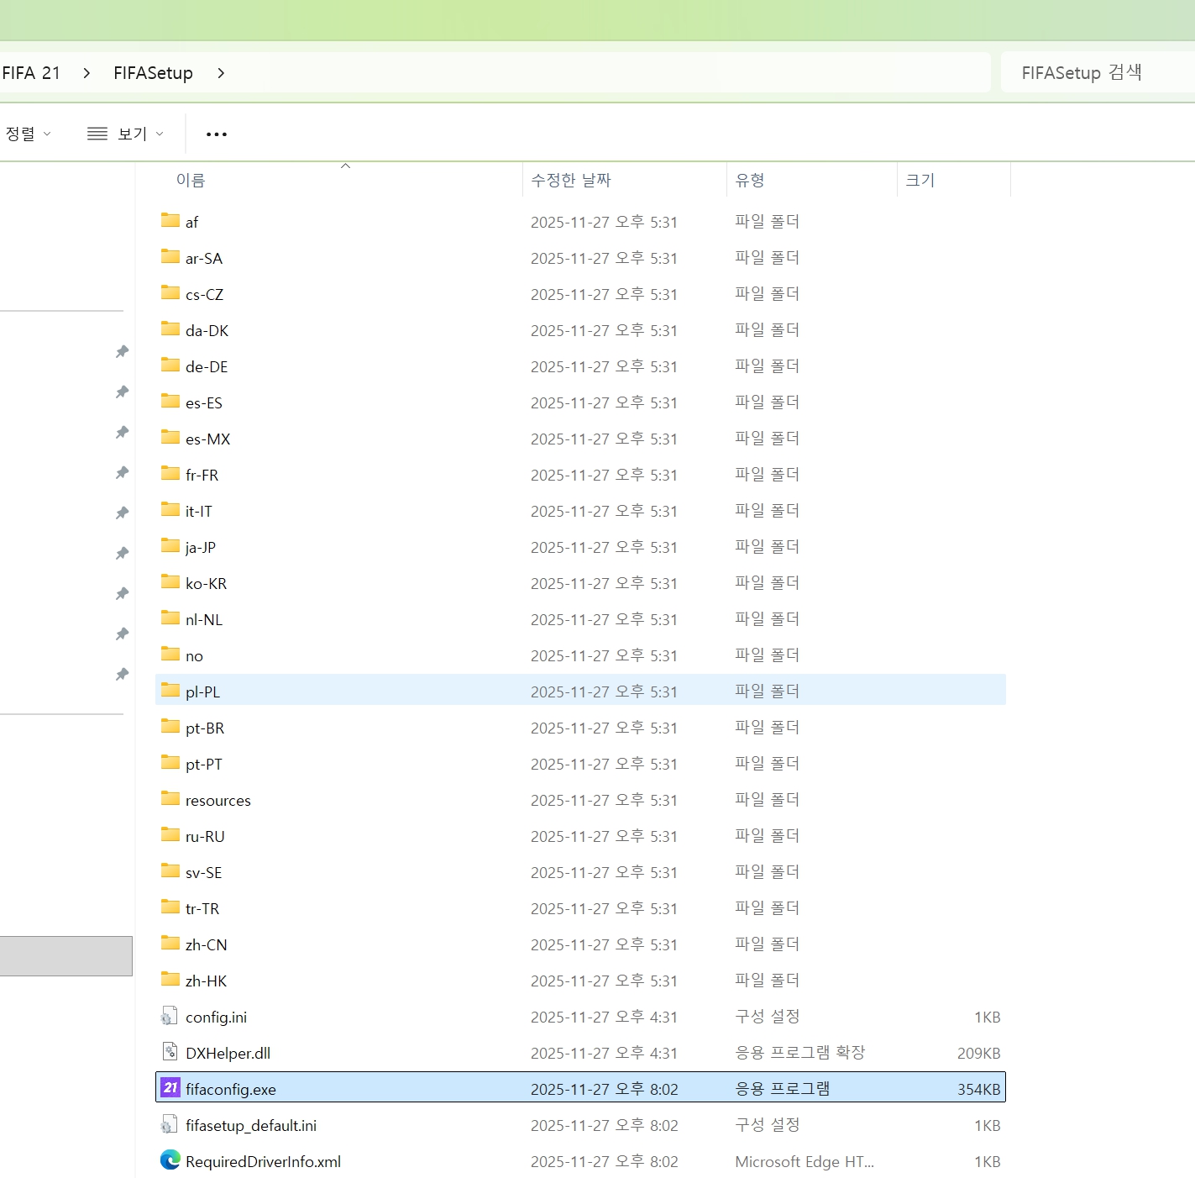
Task: Click the pl-PL folder name
Action: point(202,692)
